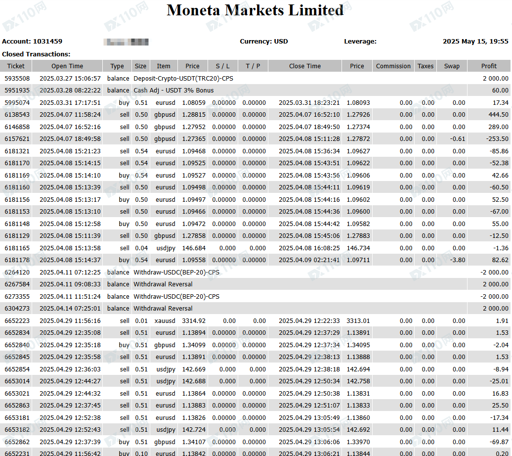
Task: Click the S / L column header
Action: [x=223, y=66]
